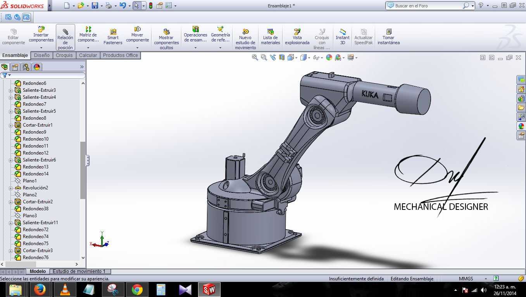The height and width of the screenshot is (297, 526).
Task: Click the Print icon
Action: 109,6
